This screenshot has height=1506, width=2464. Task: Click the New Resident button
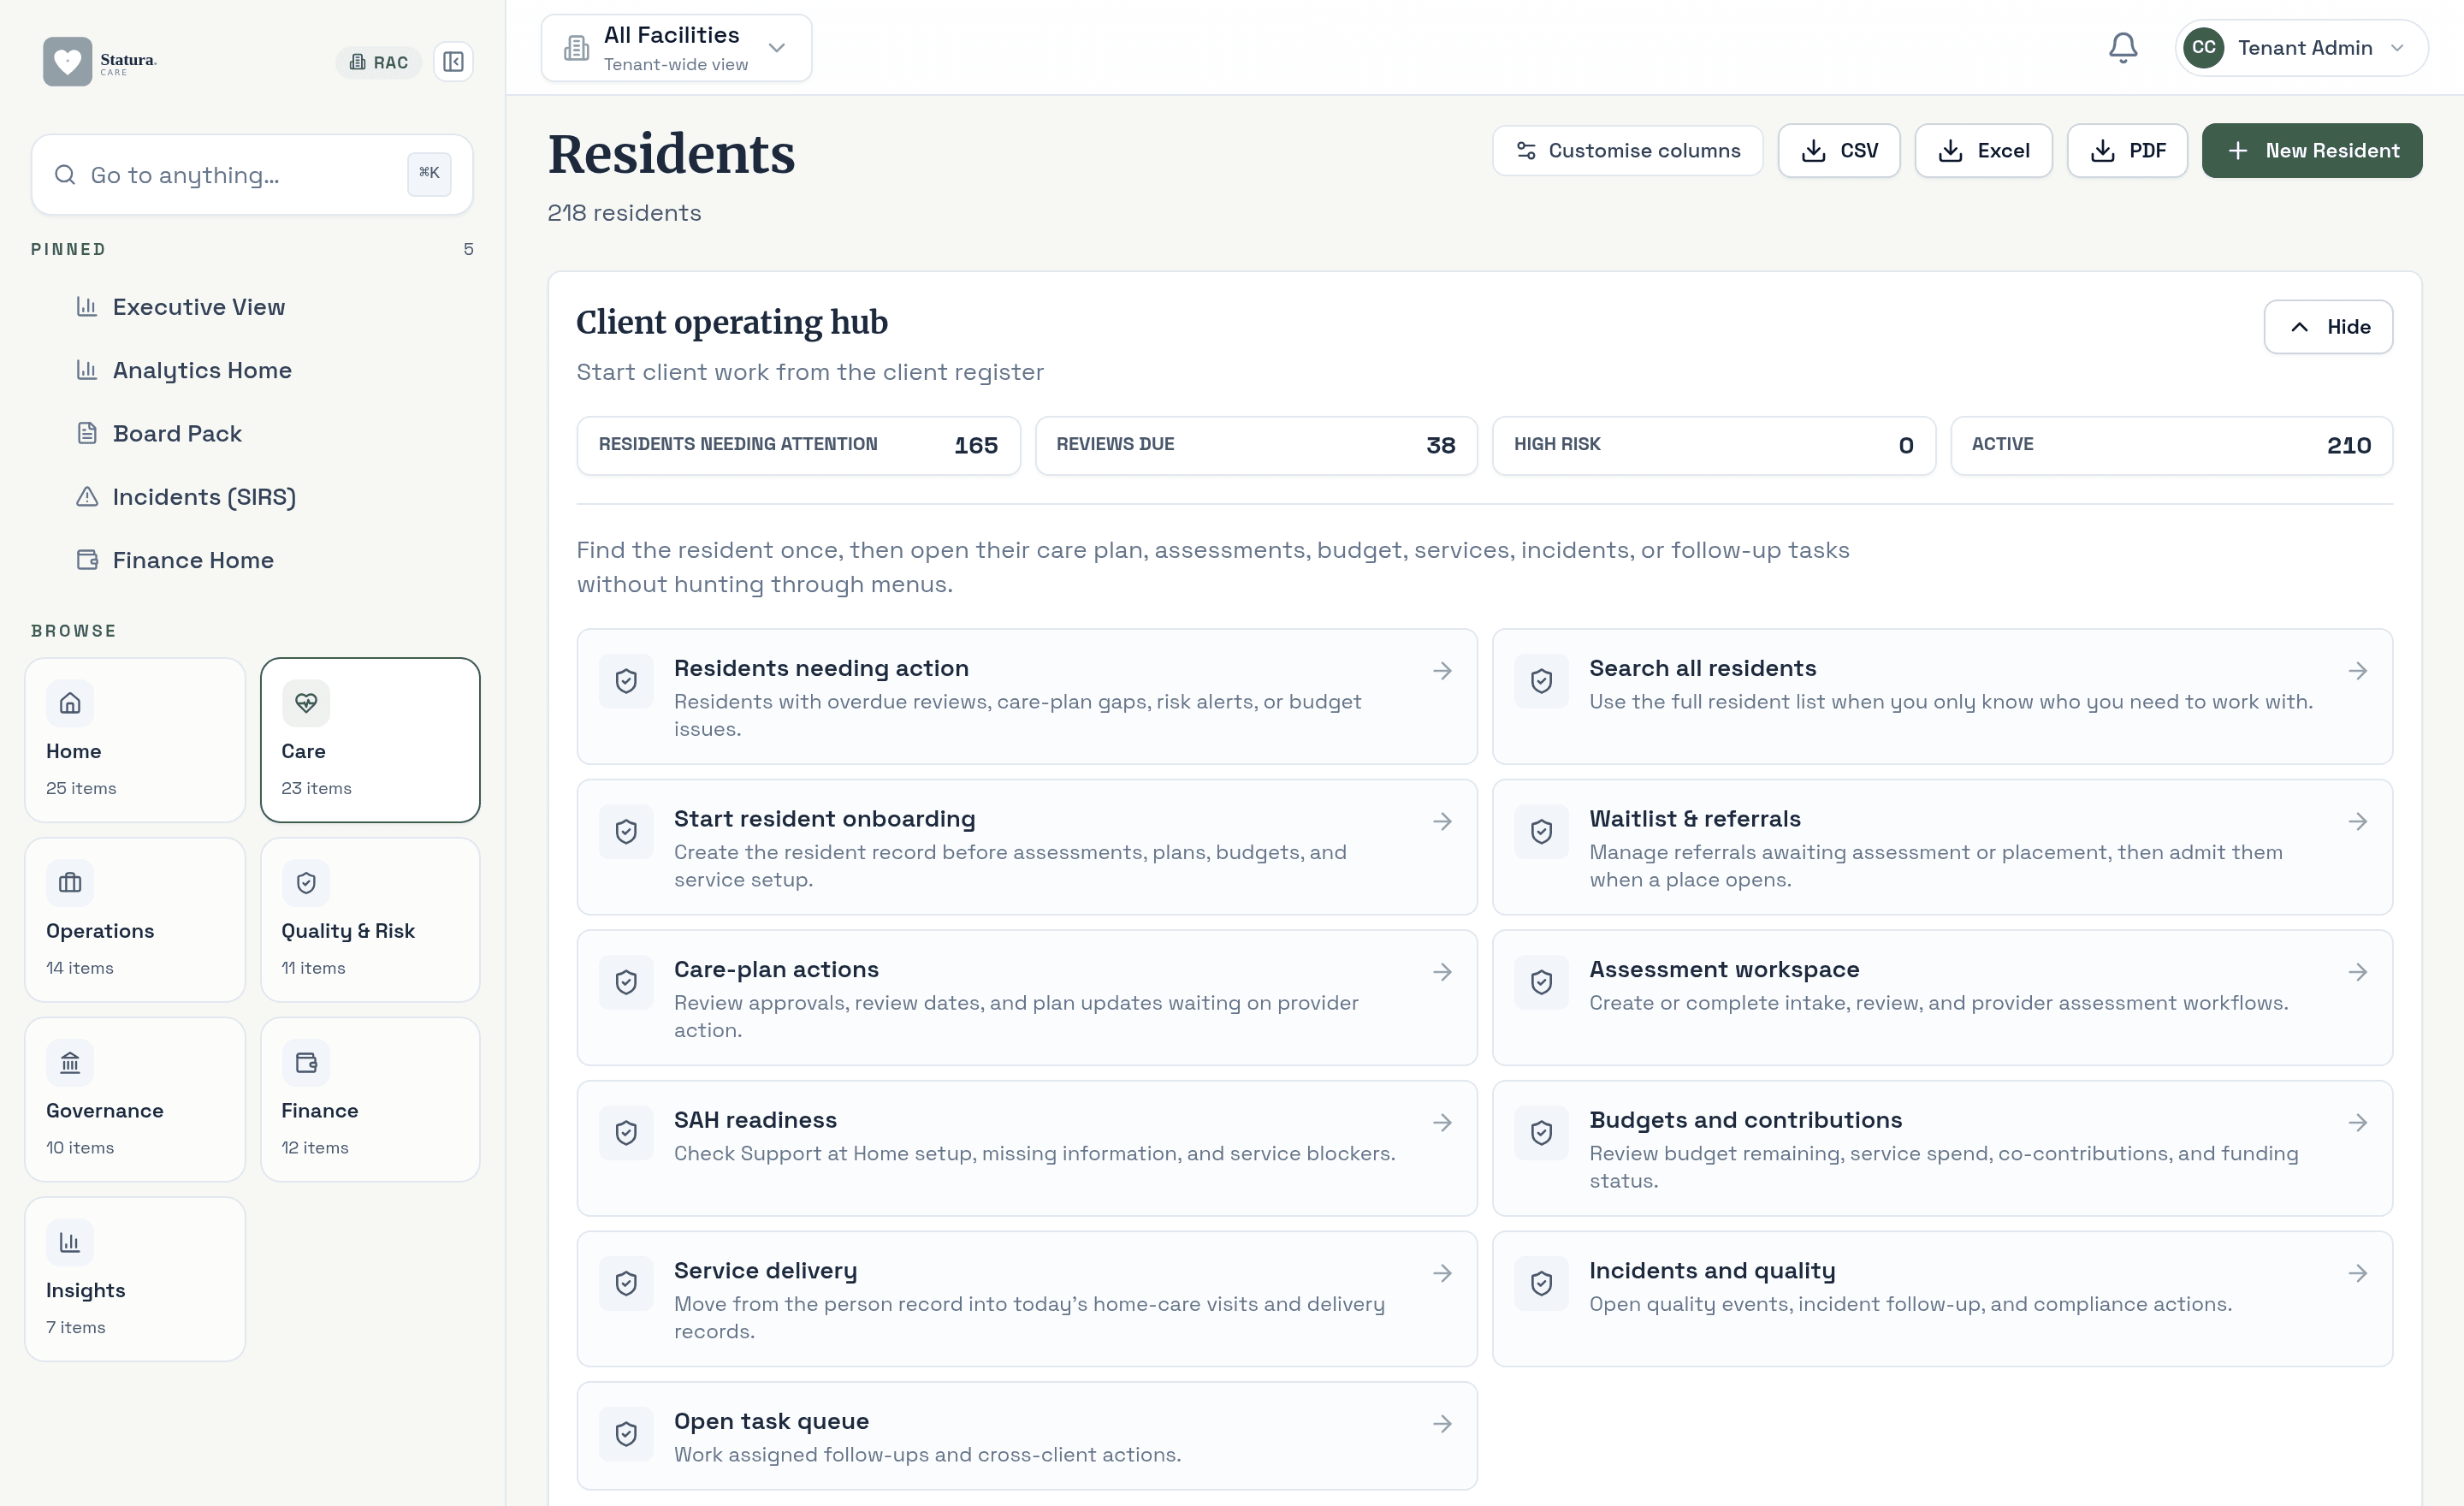(x=2312, y=150)
